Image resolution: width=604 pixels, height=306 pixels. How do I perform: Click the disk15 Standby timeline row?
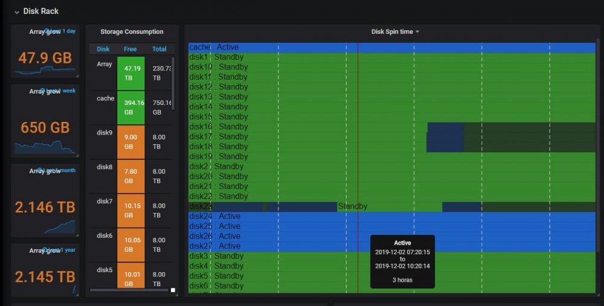[392, 117]
